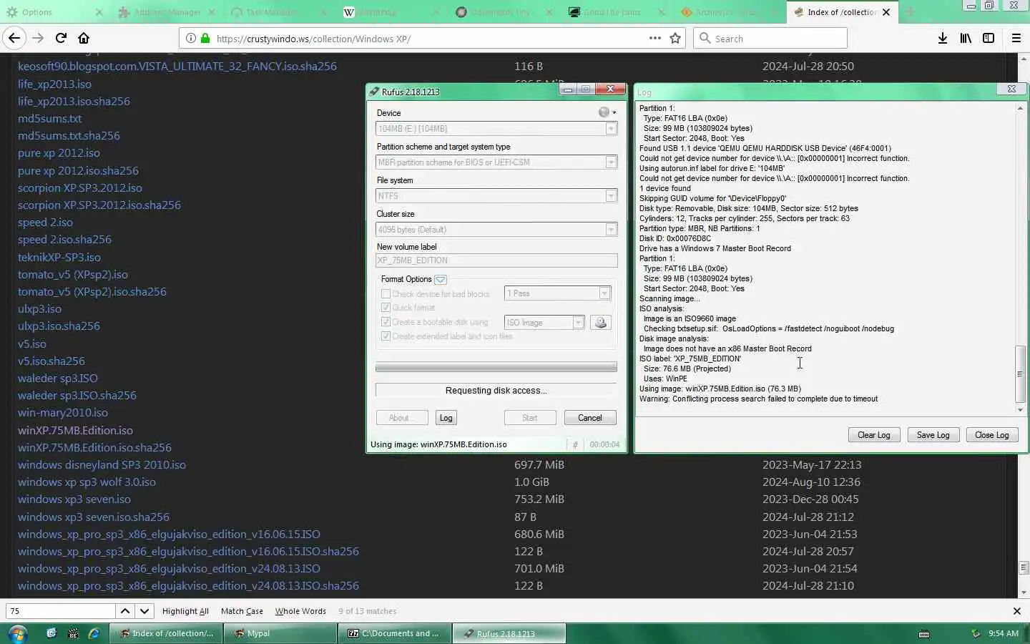Open the Windows Start orb

point(17,633)
